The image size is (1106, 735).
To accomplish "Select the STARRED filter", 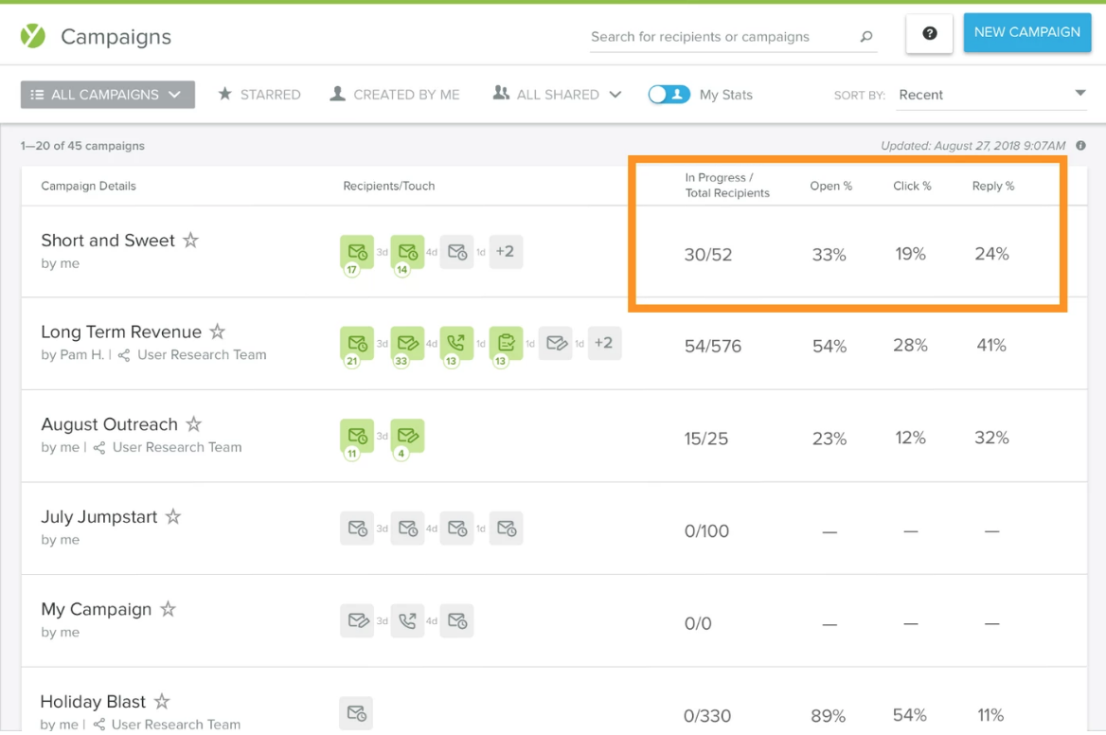I will tap(259, 94).
